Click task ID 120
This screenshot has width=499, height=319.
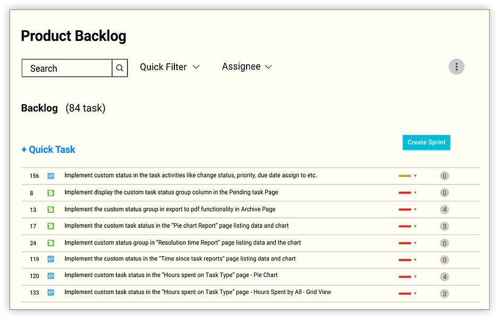coord(35,276)
